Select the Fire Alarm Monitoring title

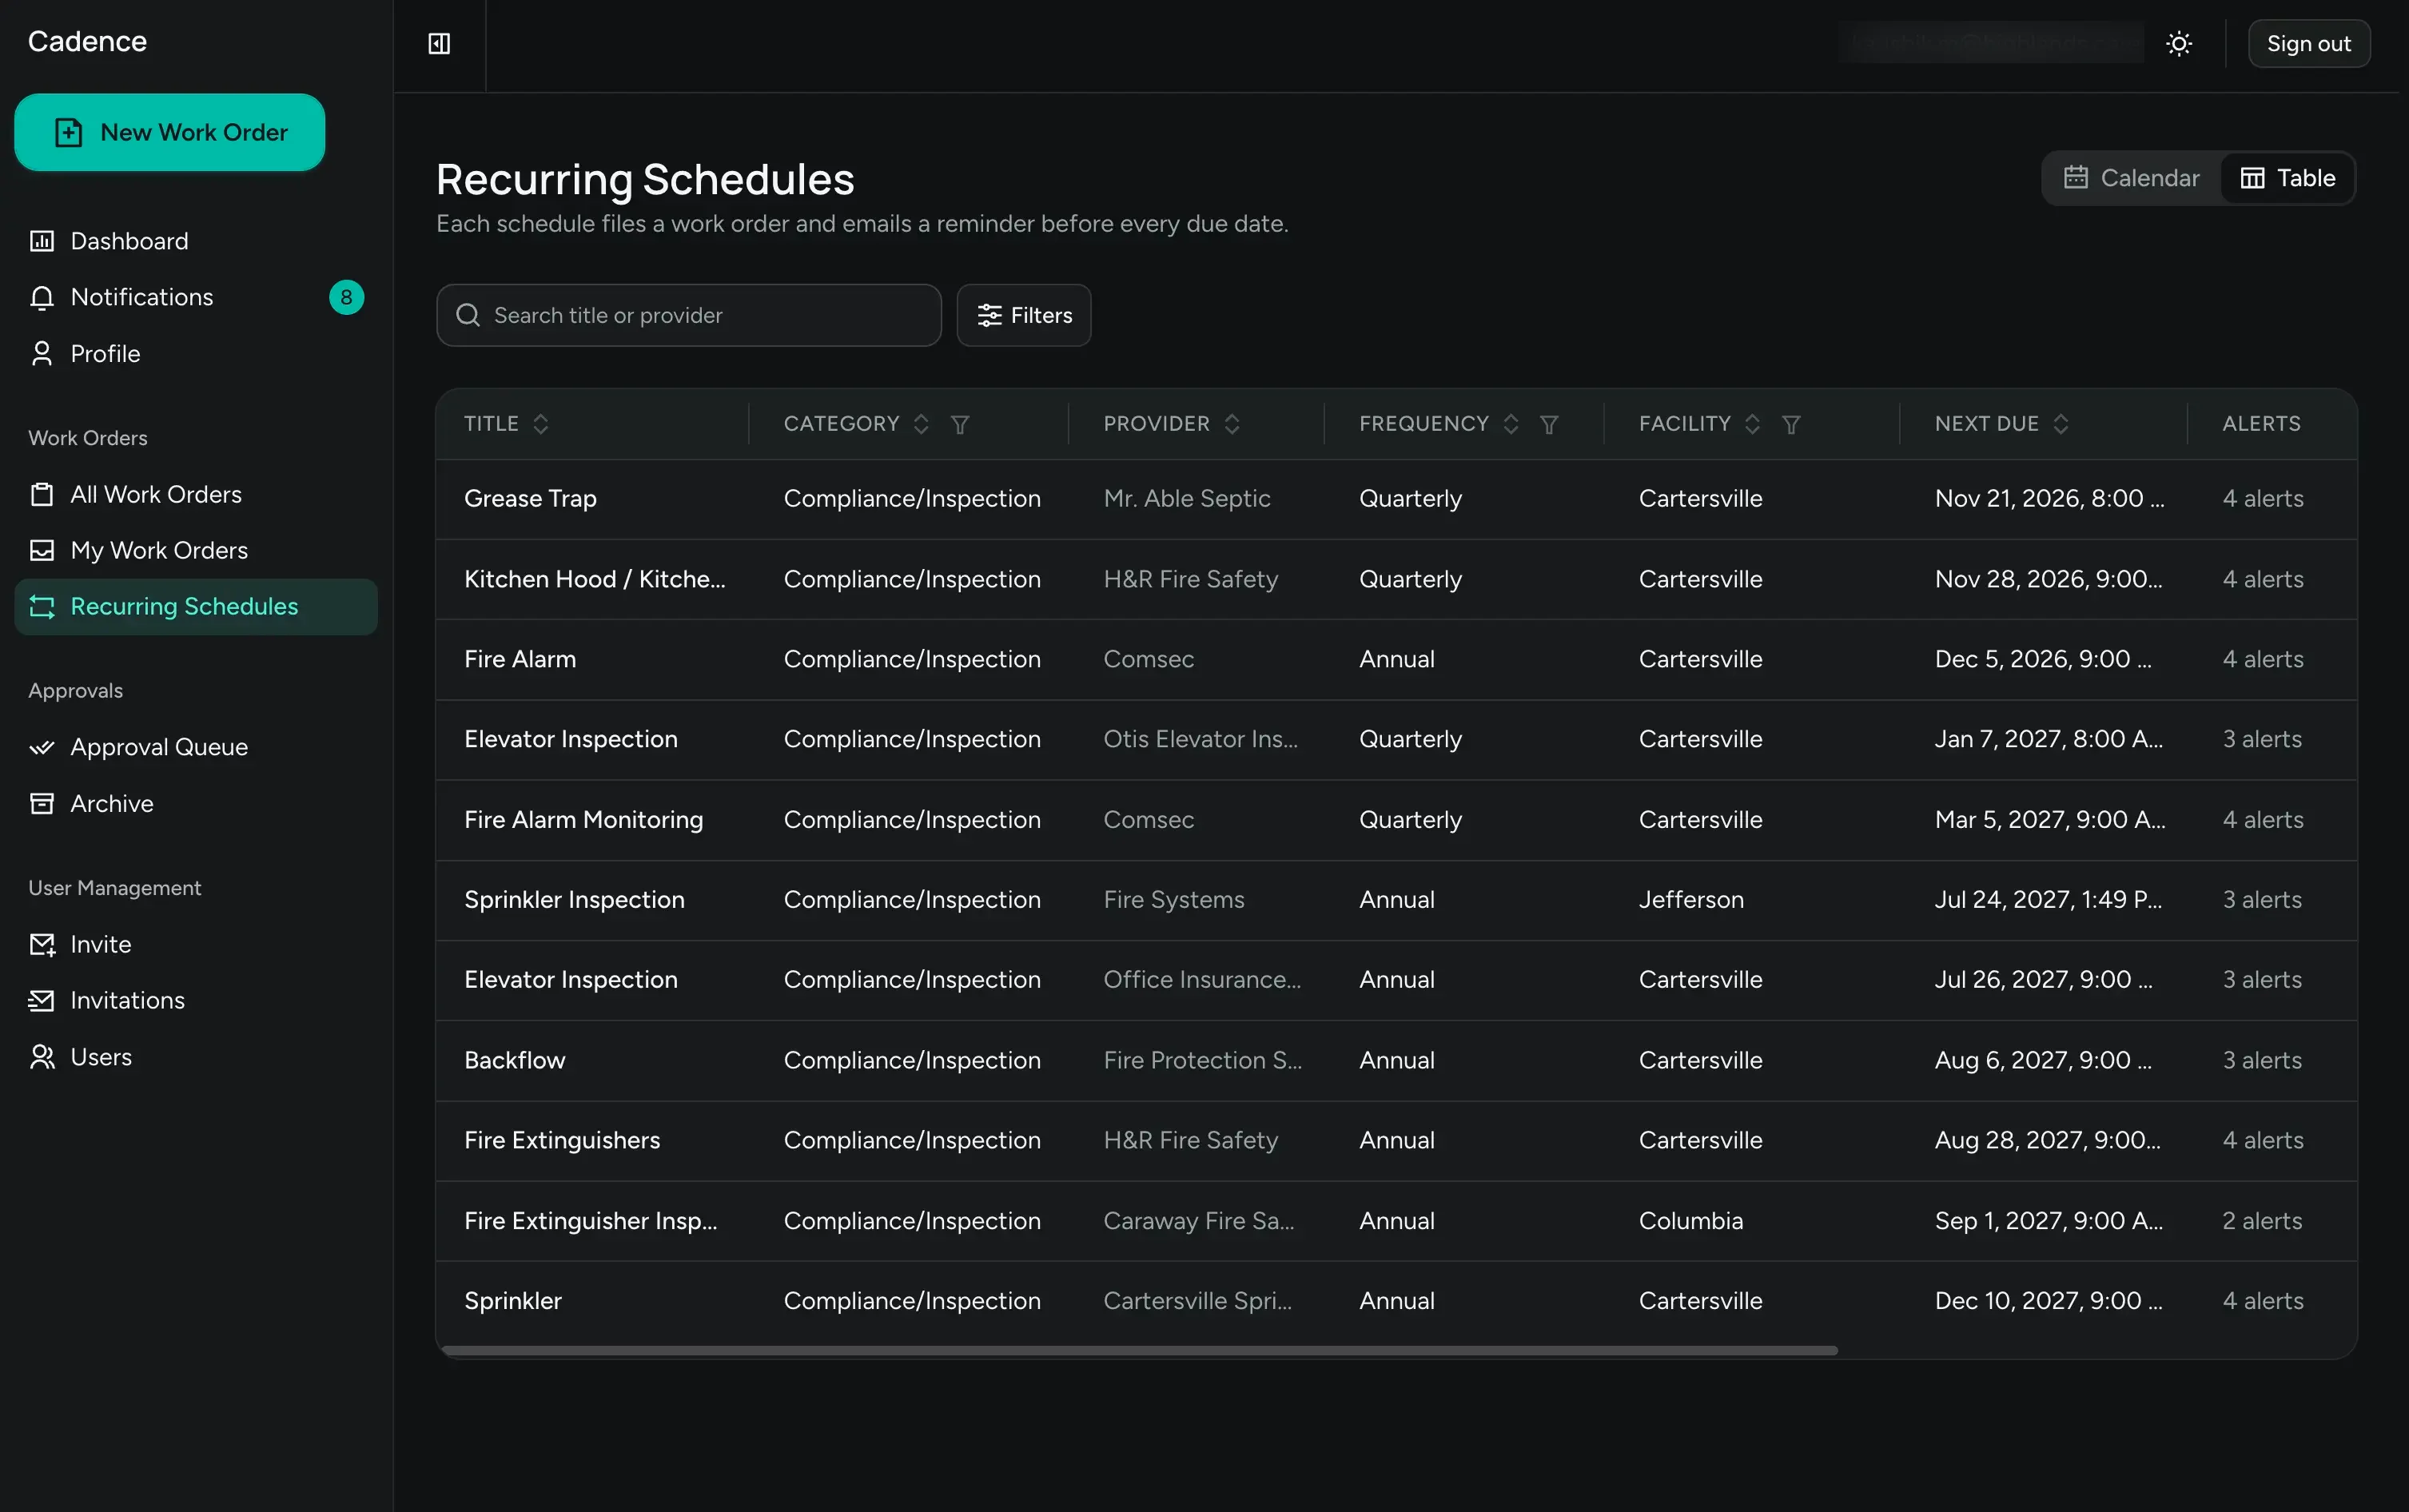point(584,820)
